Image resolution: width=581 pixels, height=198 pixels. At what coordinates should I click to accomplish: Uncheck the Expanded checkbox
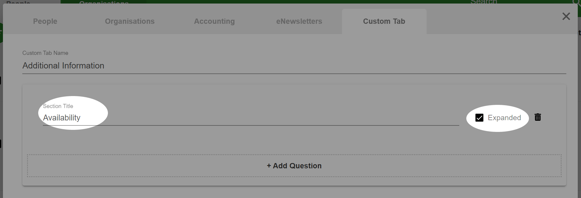[479, 118]
